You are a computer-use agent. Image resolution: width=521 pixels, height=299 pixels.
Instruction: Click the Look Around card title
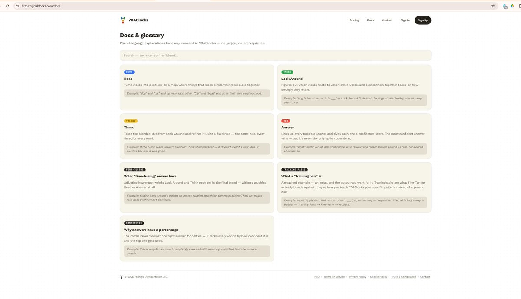(292, 79)
